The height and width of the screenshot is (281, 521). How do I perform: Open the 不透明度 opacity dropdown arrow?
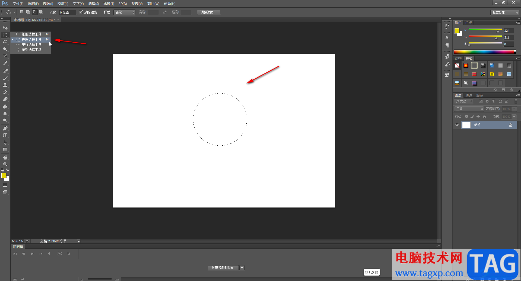[x=514, y=109]
